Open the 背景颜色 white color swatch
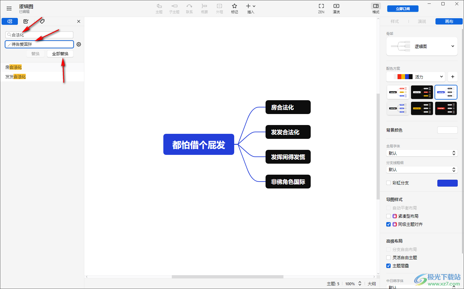The width and height of the screenshot is (464, 289). pyautogui.click(x=447, y=130)
